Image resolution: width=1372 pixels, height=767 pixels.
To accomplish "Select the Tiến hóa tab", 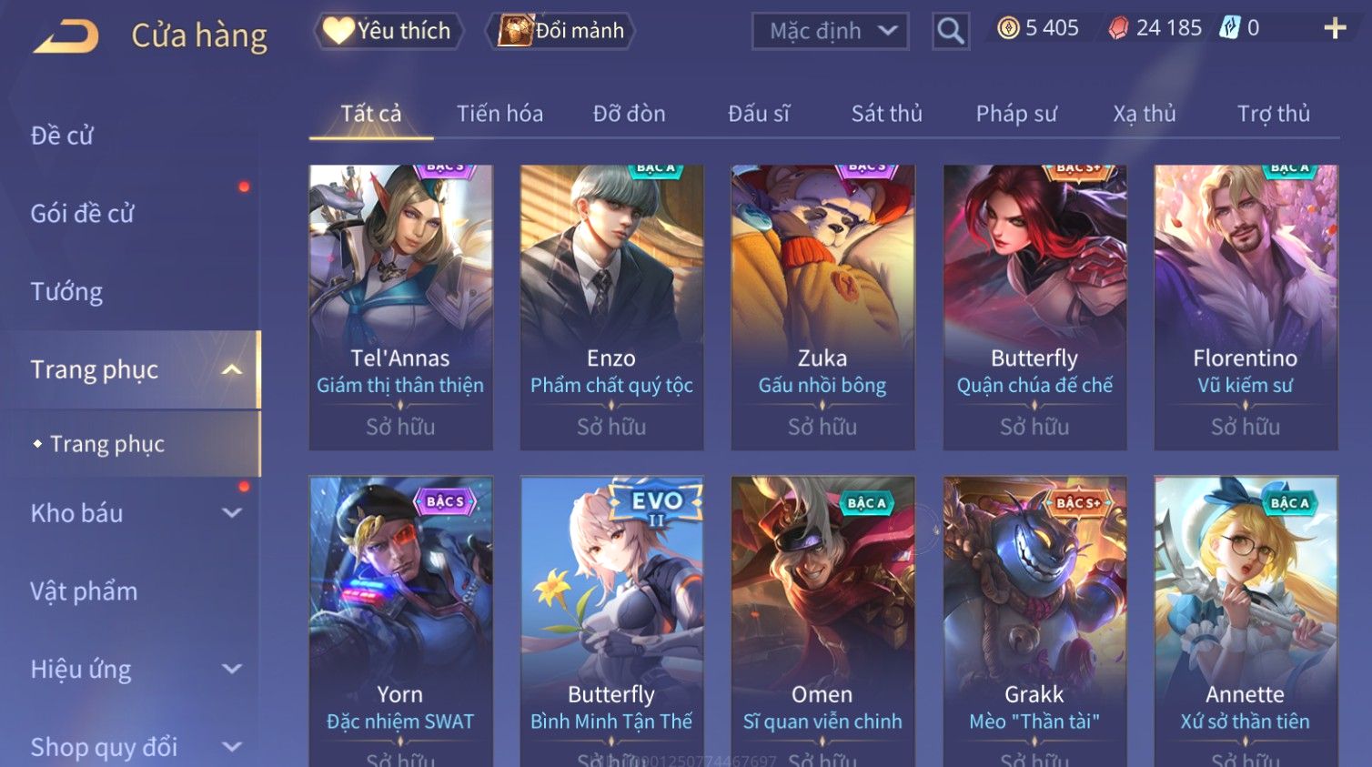I will 499,114.
